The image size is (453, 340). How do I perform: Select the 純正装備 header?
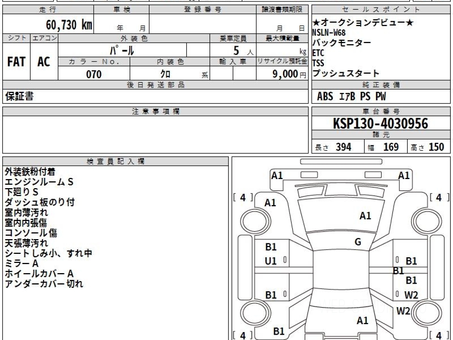381,85
